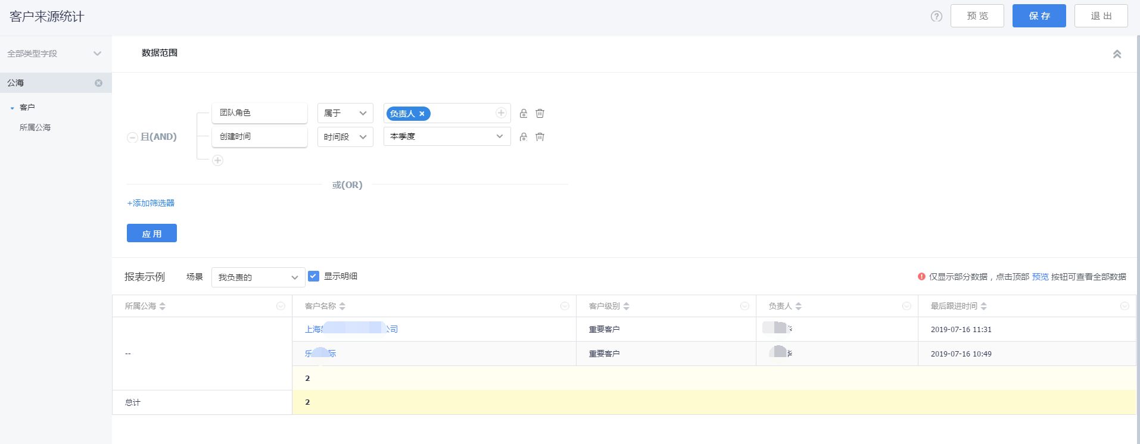Open customer link starting with 乐
1140x444 pixels.
[320, 354]
